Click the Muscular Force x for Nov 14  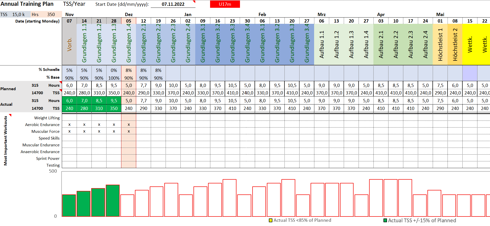84,131
